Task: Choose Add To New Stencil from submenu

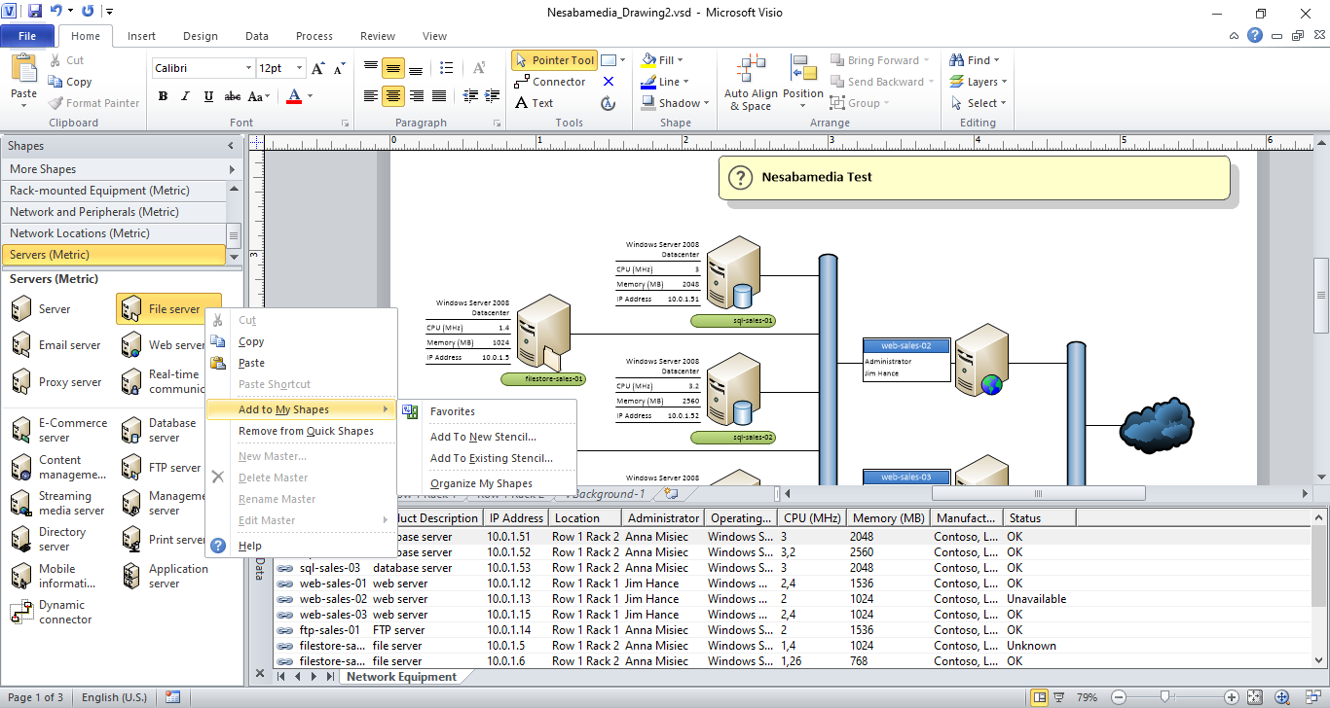Action: pyautogui.click(x=483, y=437)
